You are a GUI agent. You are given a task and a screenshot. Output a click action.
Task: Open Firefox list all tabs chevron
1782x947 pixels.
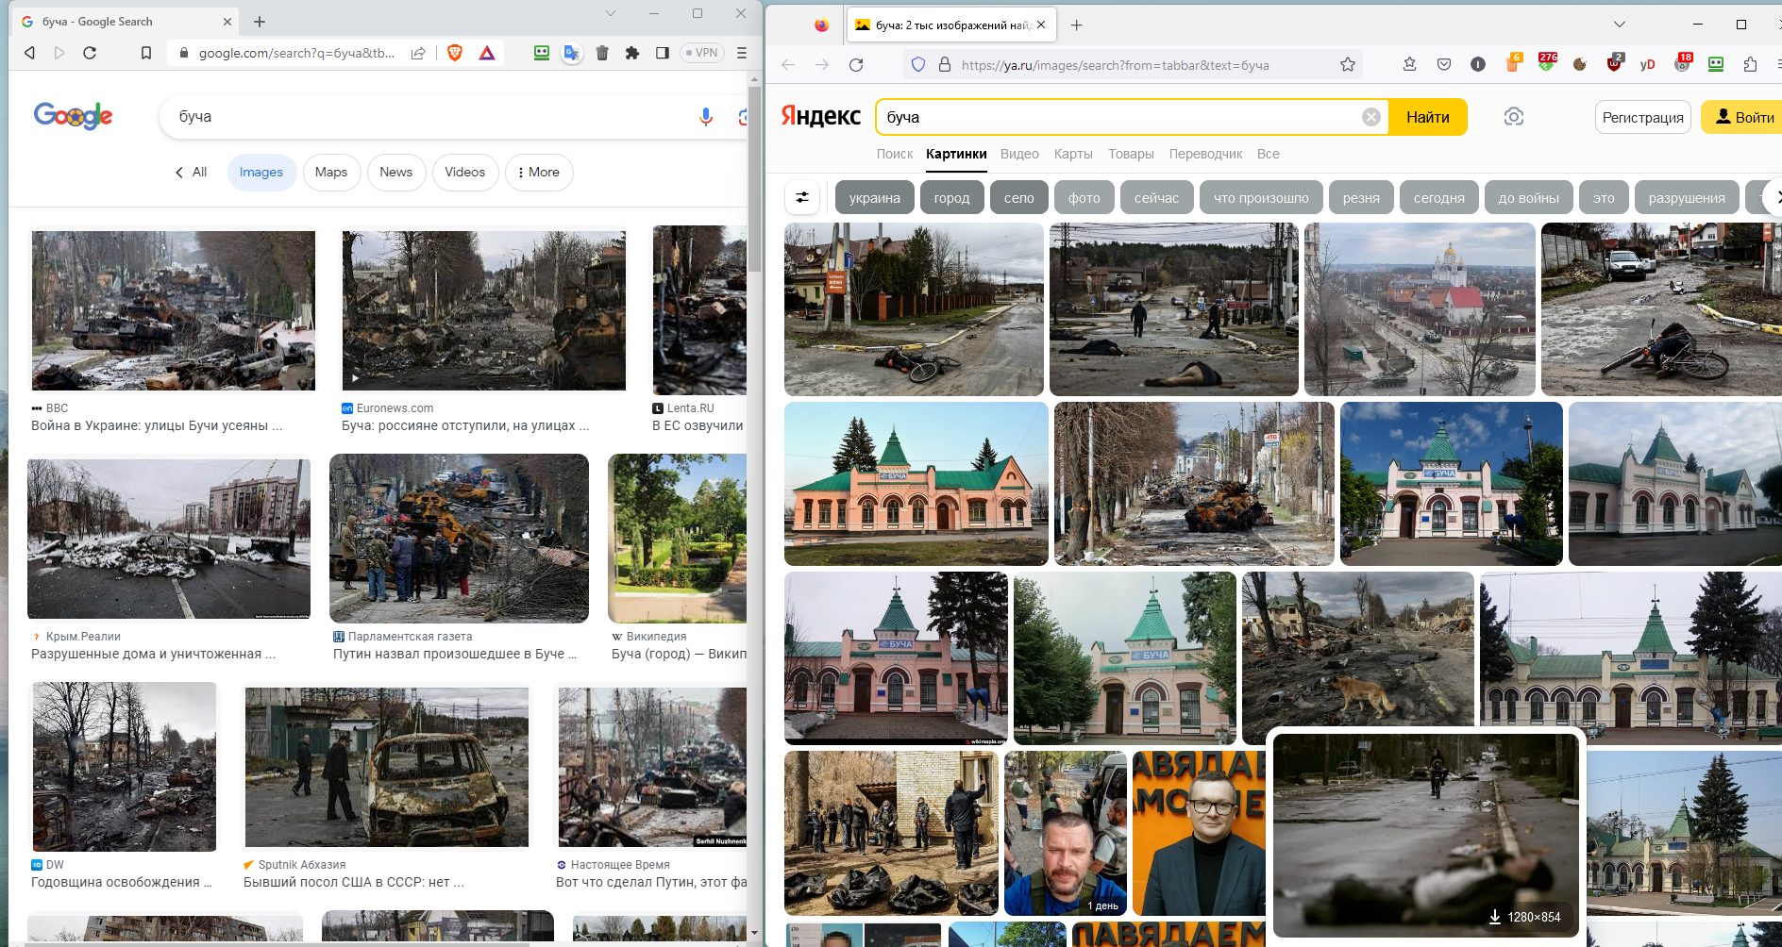click(x=1620, y=25)
